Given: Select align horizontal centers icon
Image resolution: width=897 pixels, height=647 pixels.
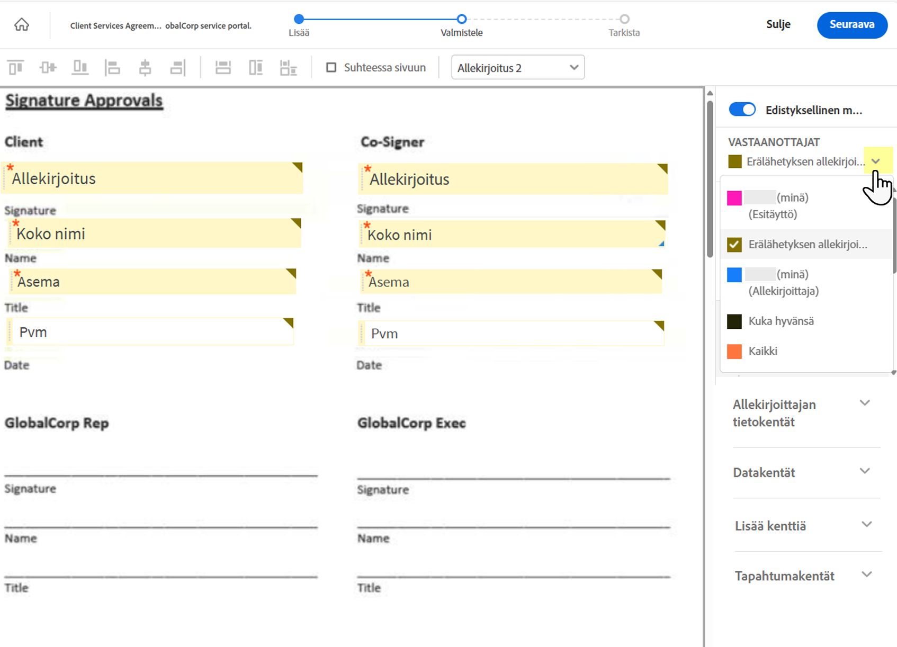Looking at the screenshot, I should (145, 68).
